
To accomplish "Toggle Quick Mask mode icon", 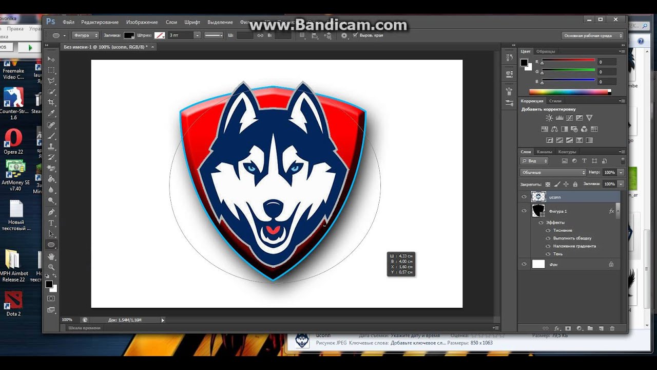I will (x=51, y=298).
